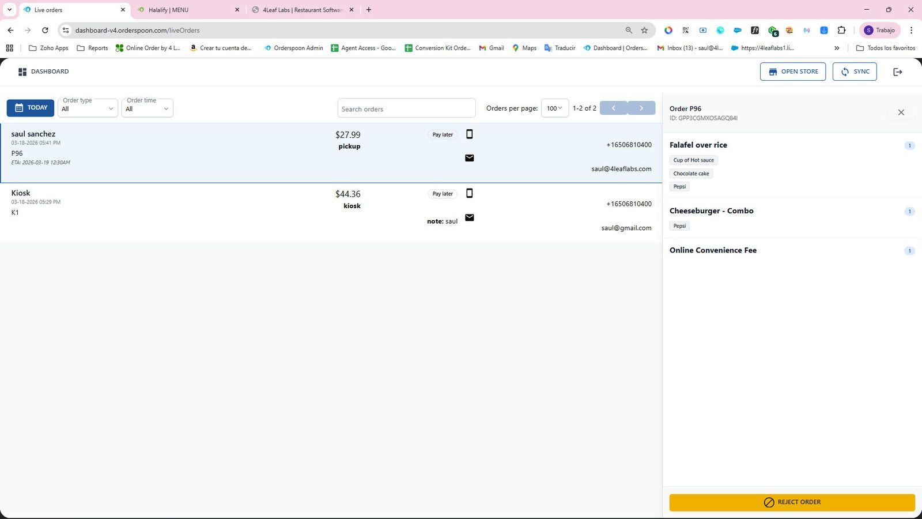Open the Gmail bookmark
The width and height of the screenshot is (922, 519).
click(x=492, y=48)
